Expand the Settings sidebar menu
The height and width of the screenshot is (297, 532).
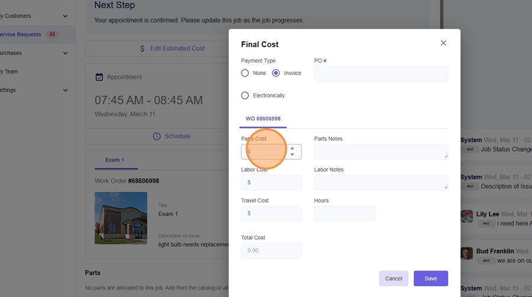(x=65, y=90)
